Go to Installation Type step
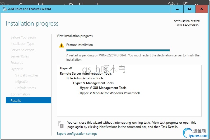This screenshot has height=140, width=210. pos(22,44)
